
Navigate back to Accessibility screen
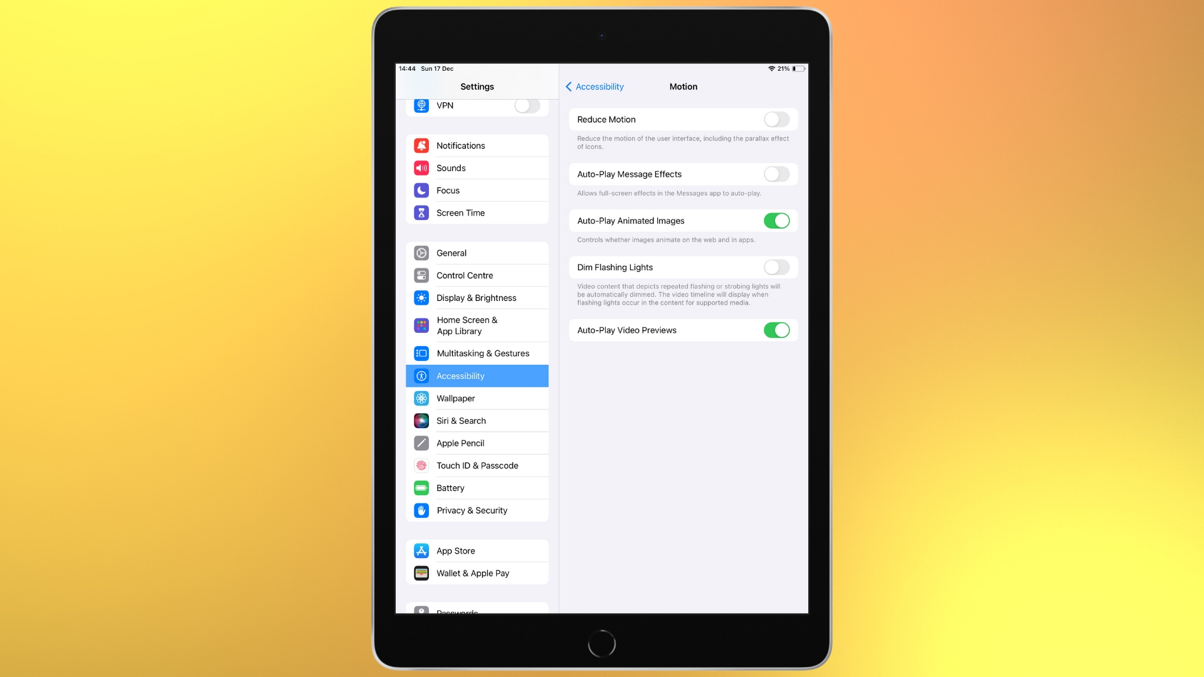tap(594, 86)
